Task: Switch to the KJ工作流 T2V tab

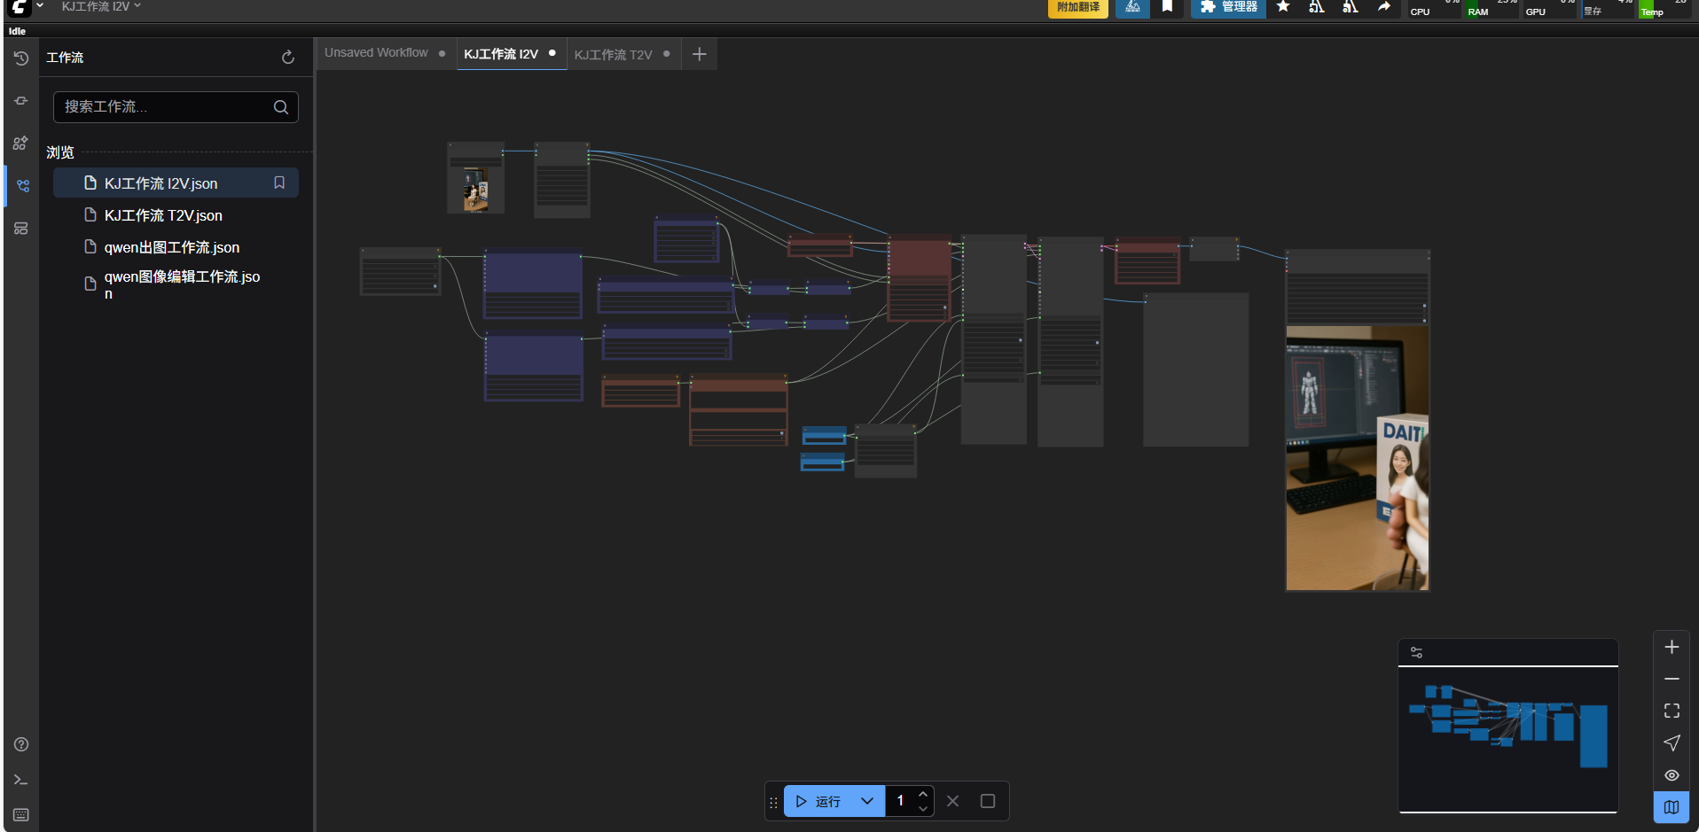Action: (613, 55)
